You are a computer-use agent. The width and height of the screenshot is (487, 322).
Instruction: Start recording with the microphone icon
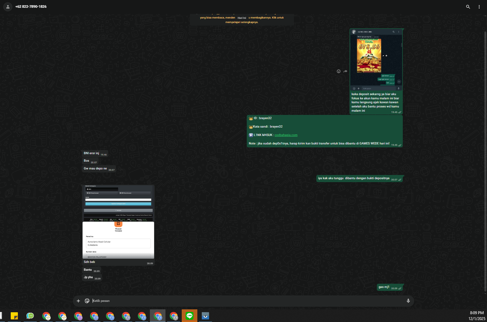408,301
